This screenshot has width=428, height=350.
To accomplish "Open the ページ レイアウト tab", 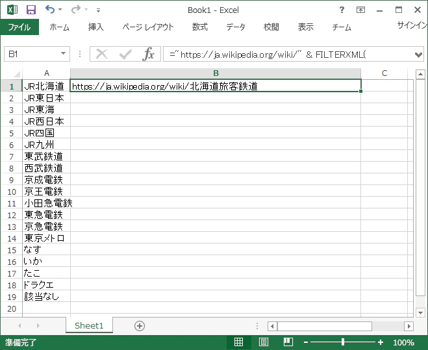I will pyautogui.click(x=148, y=27).
